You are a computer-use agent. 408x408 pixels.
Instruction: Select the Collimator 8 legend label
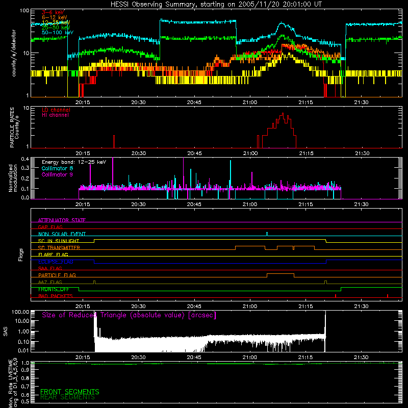(x=57, y=168)
